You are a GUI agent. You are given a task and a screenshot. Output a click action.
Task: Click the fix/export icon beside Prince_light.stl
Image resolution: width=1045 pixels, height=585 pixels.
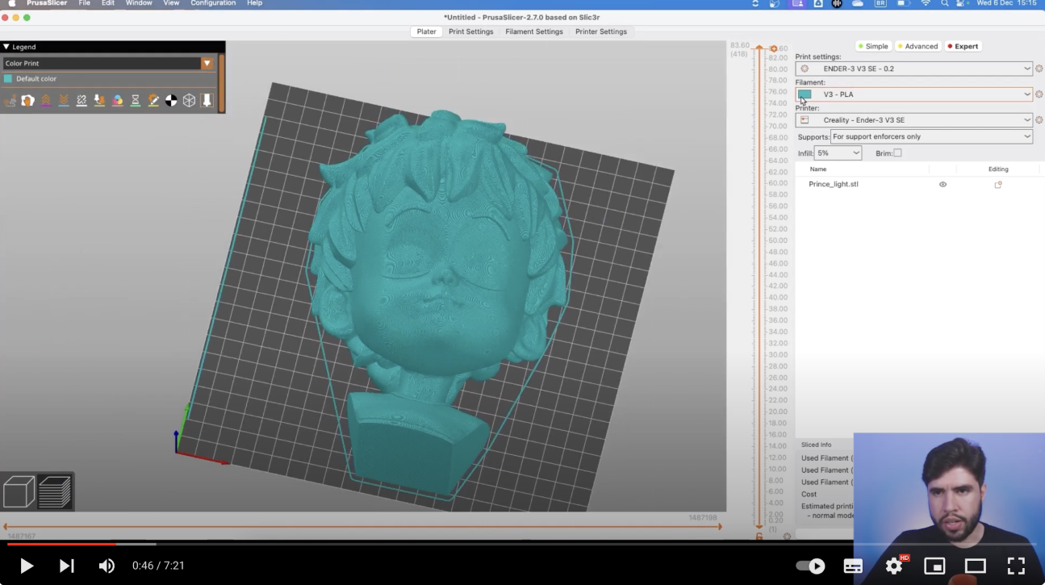[998, 184]
